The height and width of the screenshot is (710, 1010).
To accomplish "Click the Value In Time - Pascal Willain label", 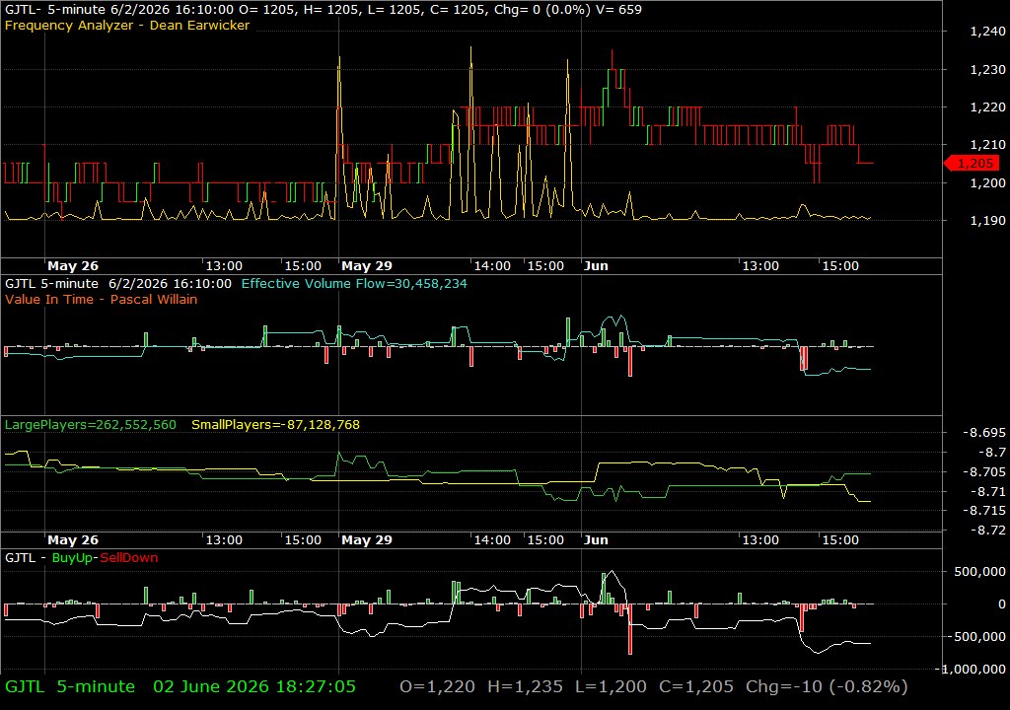I will coord(102,300).
